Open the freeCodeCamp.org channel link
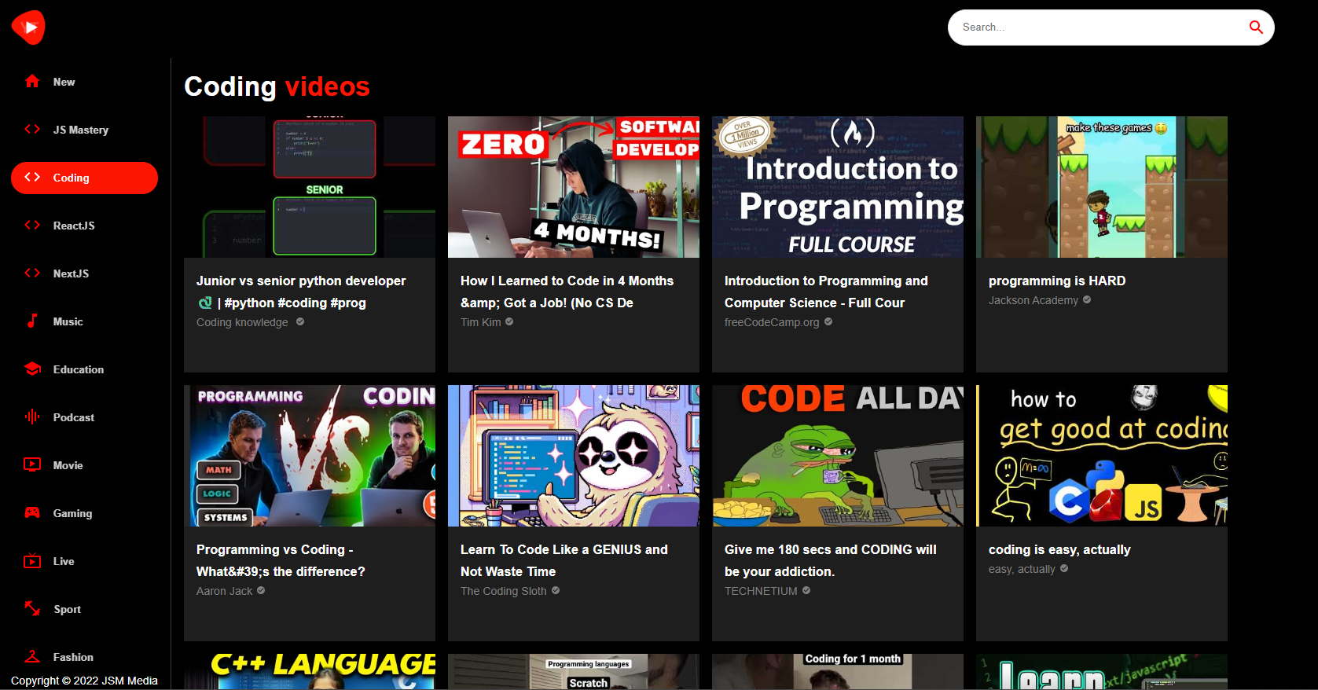Image resolution: width=1318 pixels, height=690 pixels. (771, 322)
